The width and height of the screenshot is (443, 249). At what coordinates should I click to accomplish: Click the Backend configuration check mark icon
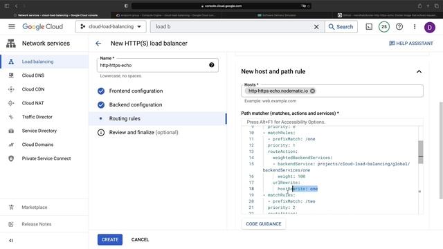click(101, 104)
